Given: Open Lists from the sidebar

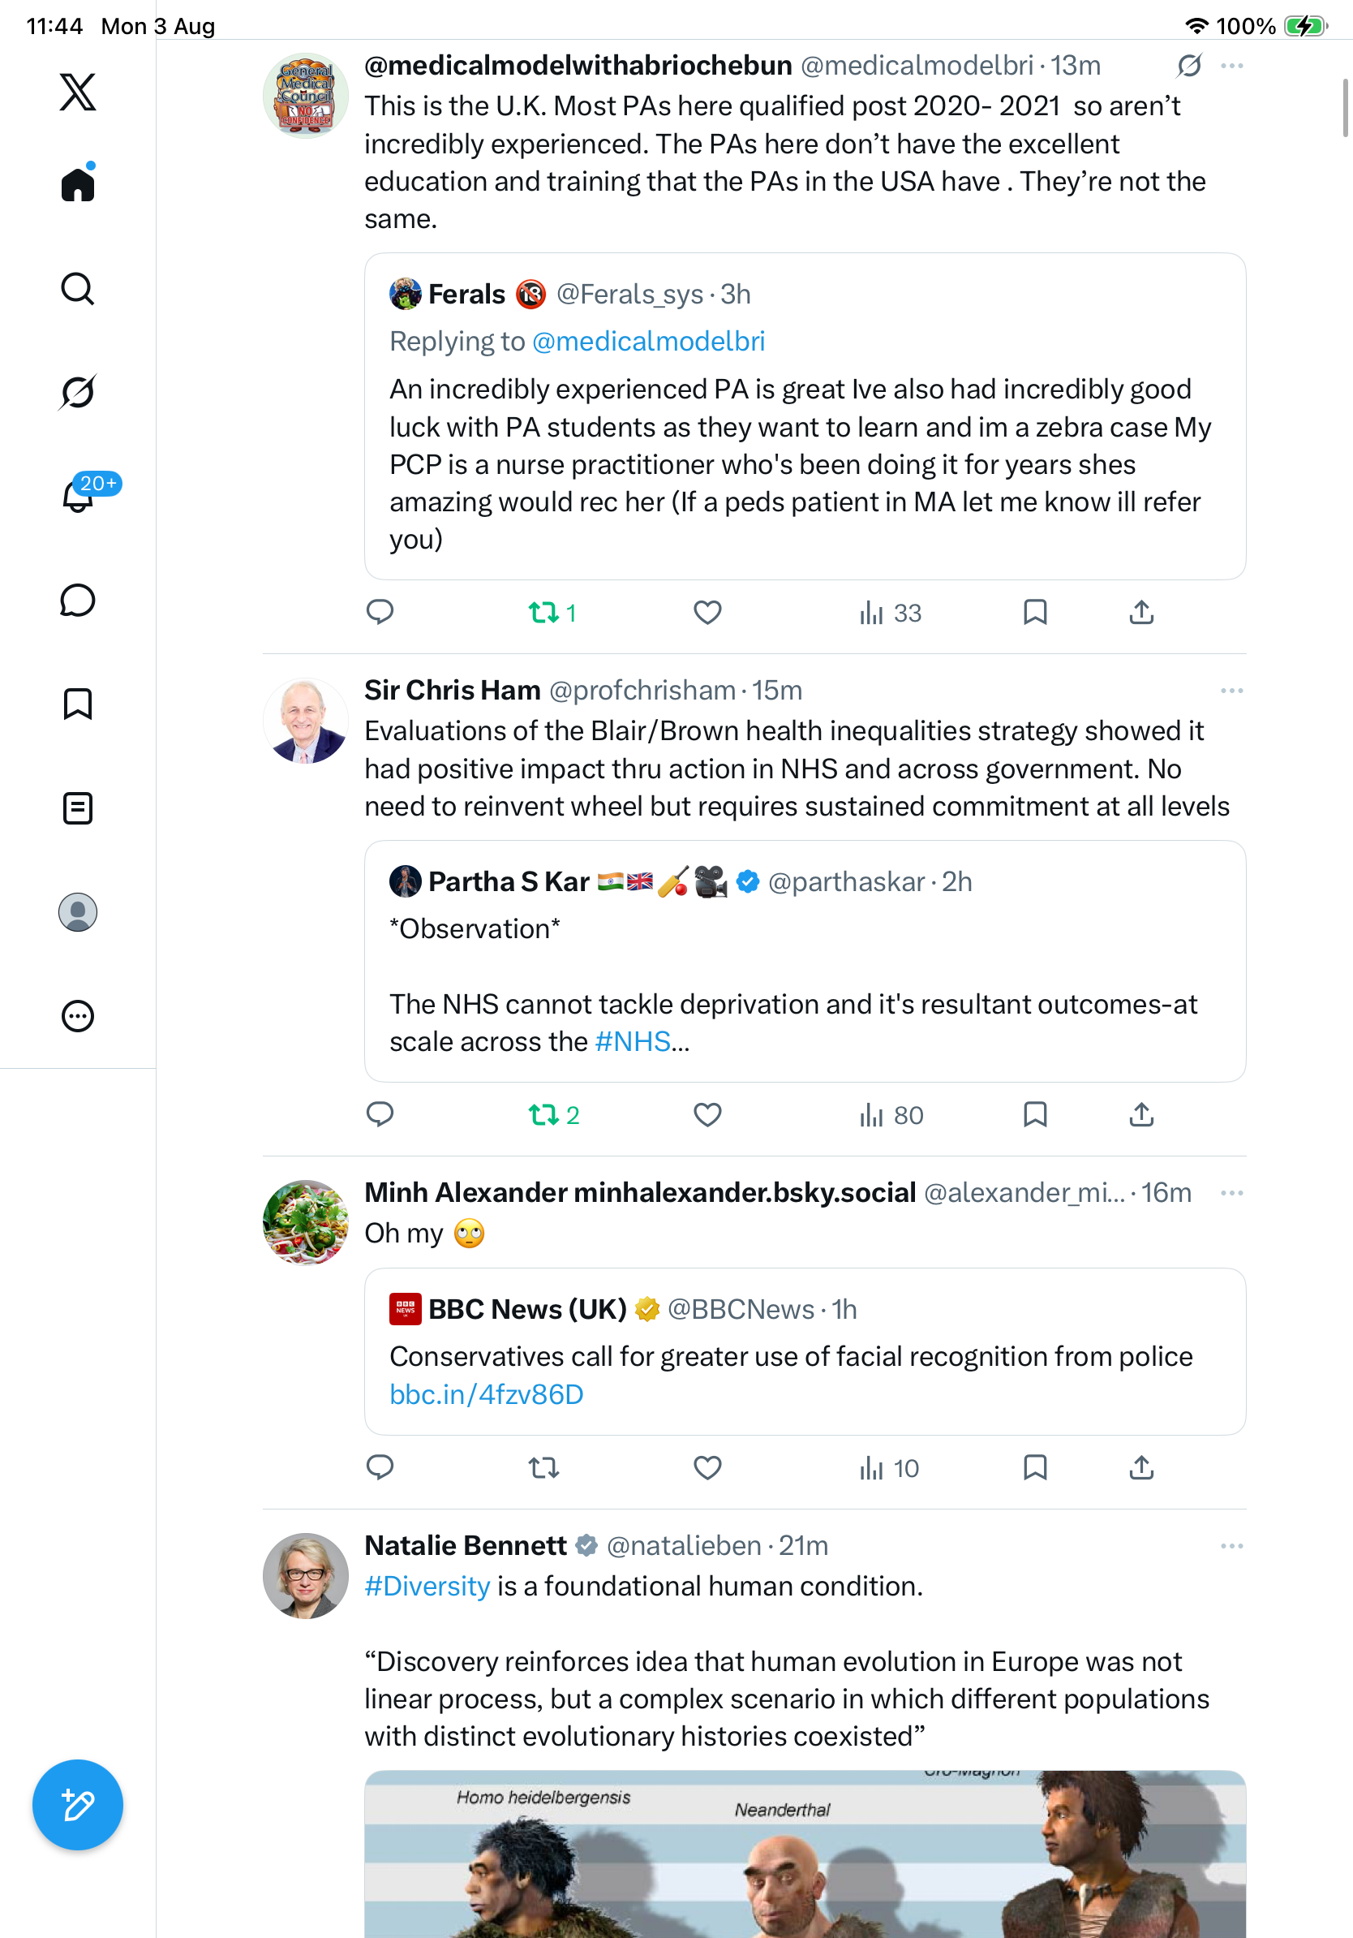Looking at the screenshot, I should [x=78, y=807].
